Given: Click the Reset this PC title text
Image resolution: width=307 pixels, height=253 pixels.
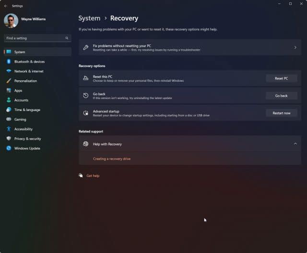Looking at the screenshot, I should (x=103, y=77).
